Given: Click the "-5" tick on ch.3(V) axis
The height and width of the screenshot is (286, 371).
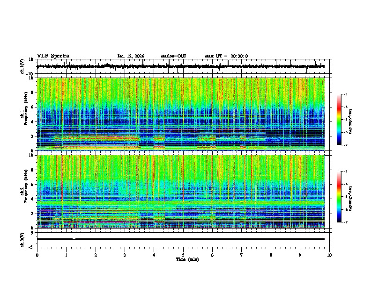Looking at the screenshot, I should point(31,247).
